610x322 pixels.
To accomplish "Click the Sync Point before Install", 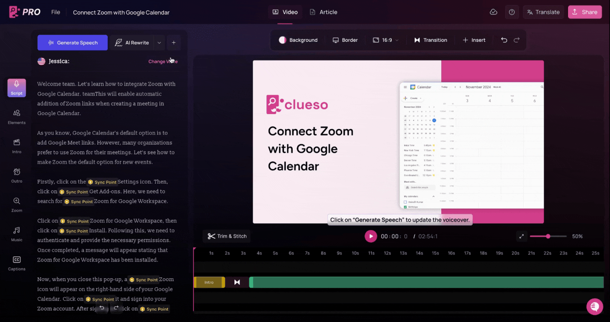I will 73,231.
